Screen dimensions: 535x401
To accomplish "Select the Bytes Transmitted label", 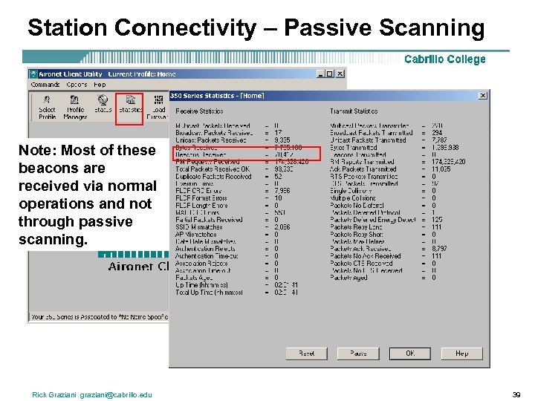I will [354, 147].
